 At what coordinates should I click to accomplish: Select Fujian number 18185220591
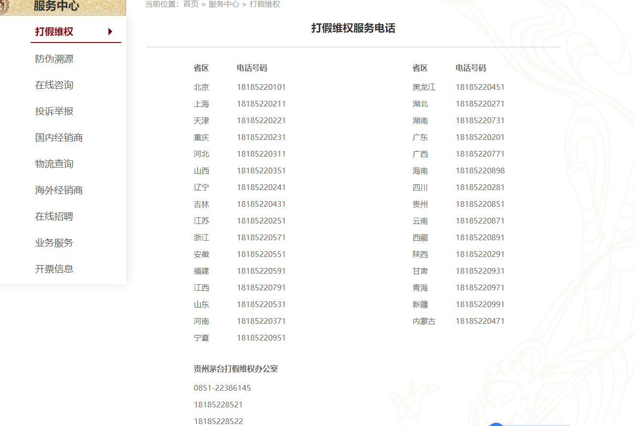[261, 271]
